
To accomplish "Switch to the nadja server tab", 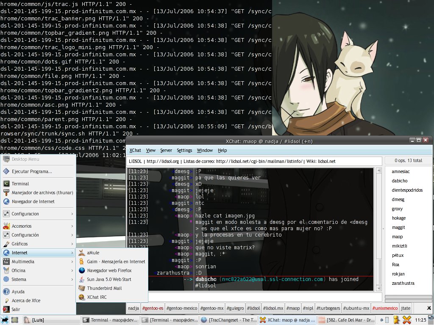I will click(x=134, y=308).
